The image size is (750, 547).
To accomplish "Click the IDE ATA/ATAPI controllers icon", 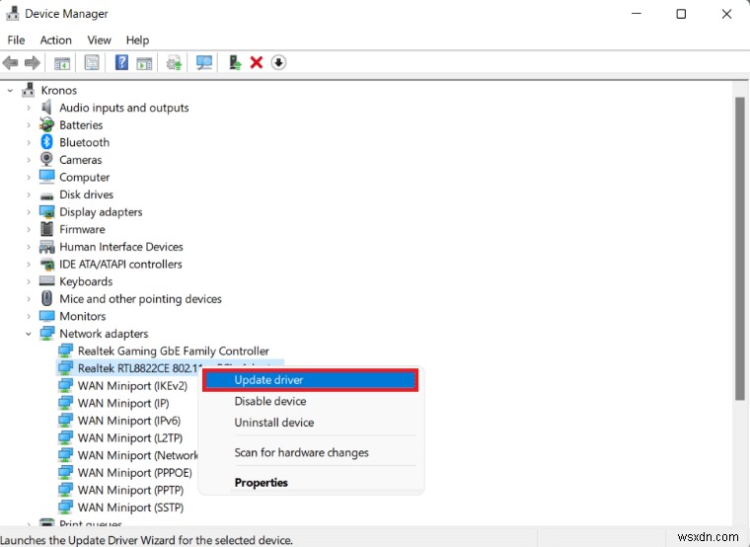I will tap(47, 264).
